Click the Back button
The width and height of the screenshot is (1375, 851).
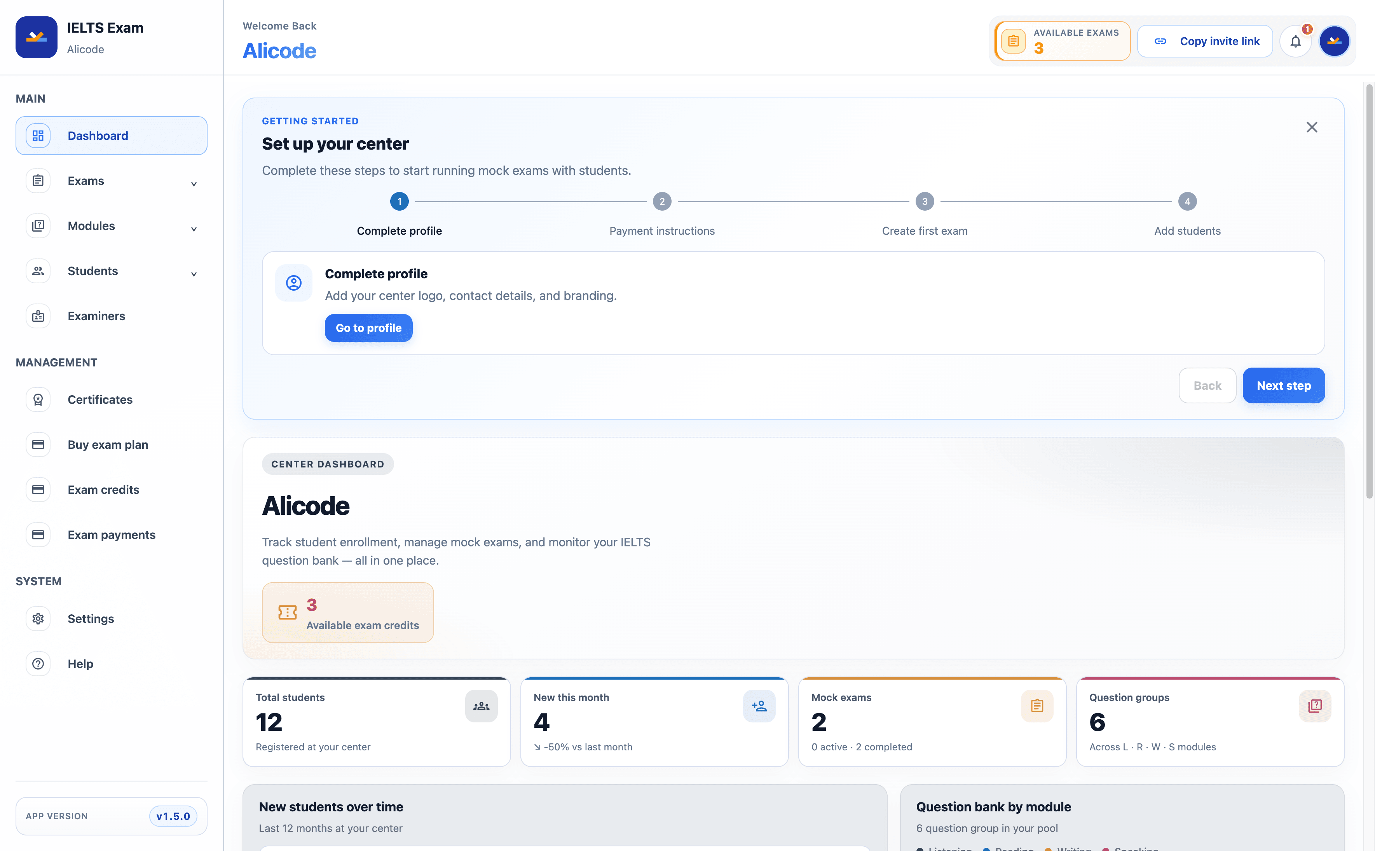[1207, 385]
